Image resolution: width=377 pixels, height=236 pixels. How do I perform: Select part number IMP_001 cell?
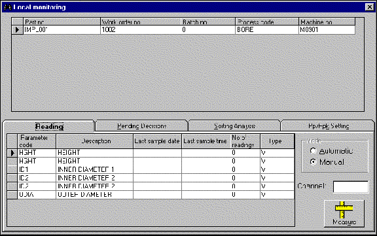tap(62, 30)
